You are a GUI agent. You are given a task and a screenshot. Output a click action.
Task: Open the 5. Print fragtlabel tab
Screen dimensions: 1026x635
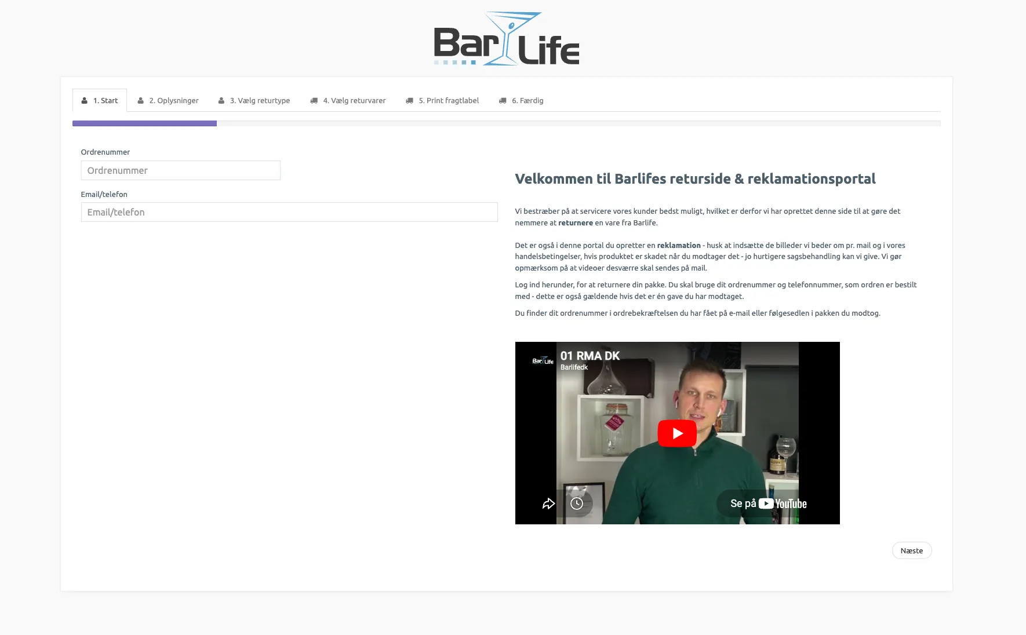442,100
